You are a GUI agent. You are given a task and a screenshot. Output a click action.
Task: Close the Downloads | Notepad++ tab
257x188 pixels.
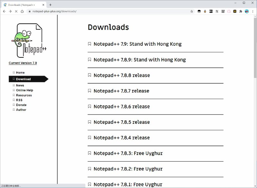pos(43,5)
